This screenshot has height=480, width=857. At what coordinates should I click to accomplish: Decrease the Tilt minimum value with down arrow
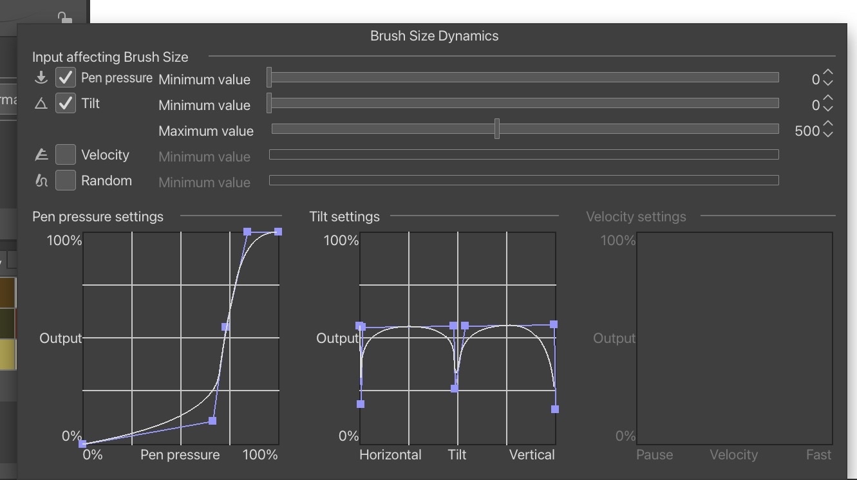point(828,108)
